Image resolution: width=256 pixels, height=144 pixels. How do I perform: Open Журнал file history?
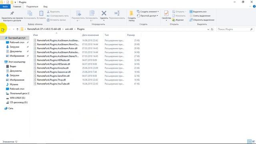pyautogui.click(x=178, y=20)
